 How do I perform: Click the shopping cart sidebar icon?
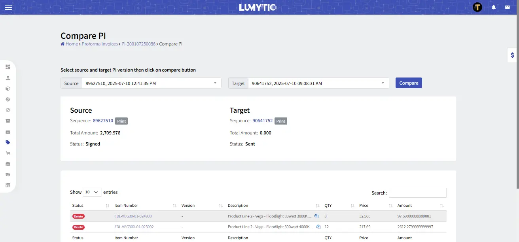pos(8,153)
